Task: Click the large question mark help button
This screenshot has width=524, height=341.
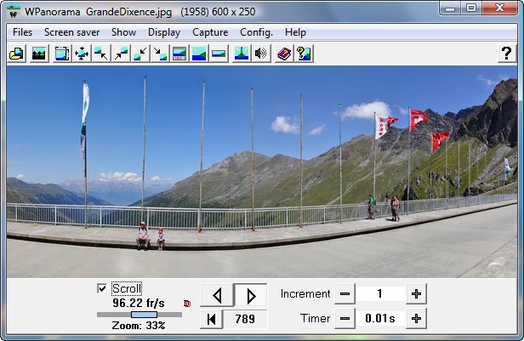Action: pyautogui.click(x=507, y=54)
